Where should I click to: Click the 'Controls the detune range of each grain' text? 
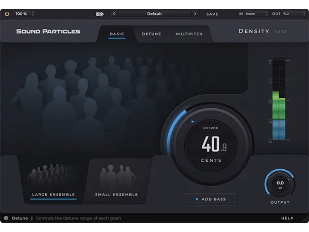pyautogui.click(x=78, y=218)
